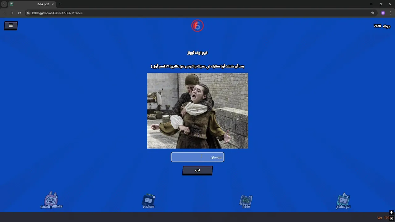Click the Hisham name label
This screenshot has height=222, width=395.
pos(148,207)
